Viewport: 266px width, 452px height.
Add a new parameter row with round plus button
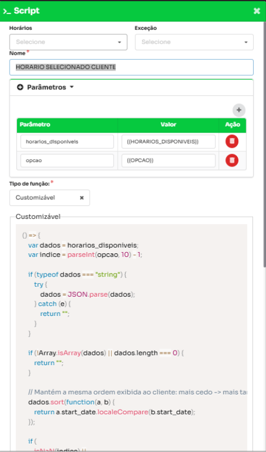(239, 110)
